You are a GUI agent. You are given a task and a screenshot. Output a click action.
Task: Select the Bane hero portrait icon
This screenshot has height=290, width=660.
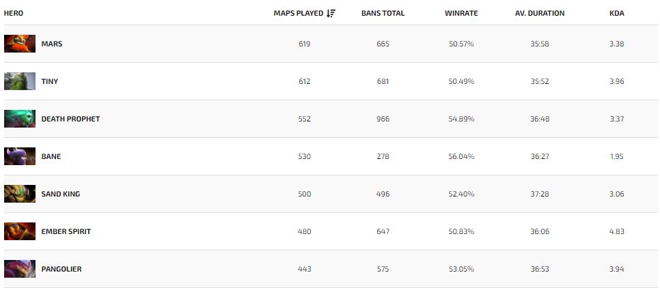tap(20, 156)
